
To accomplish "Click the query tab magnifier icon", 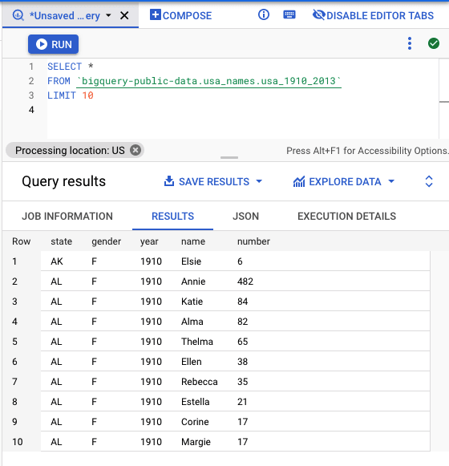I will 18,15.
